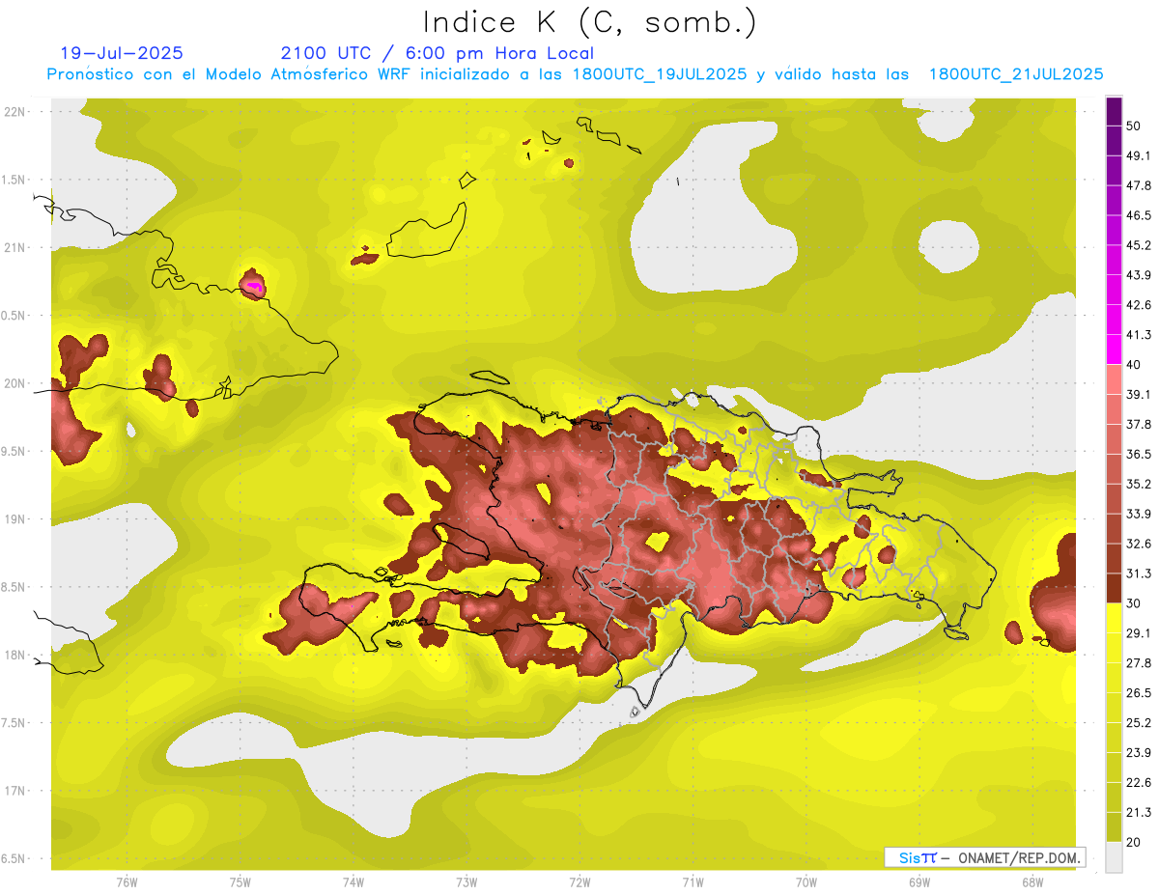Click the colorbar value '21.3'
The height and width of the screenshot is (895, 1159).
pyautogui.click(x=1139, y=813)
